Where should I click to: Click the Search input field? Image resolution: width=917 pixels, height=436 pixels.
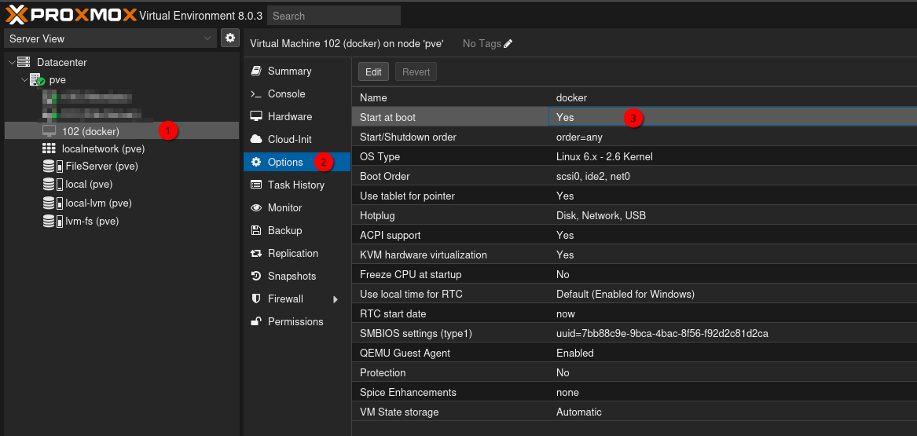333,16
